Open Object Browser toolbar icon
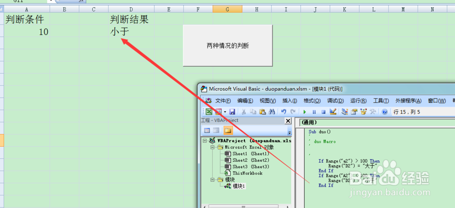Screen dimensions: 455x208 363,112
